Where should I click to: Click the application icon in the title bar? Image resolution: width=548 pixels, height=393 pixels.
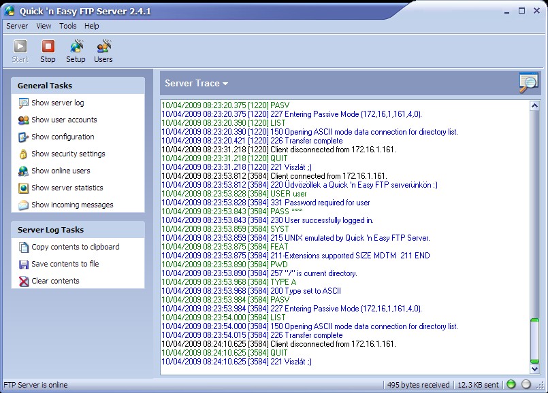coord(10,11)
